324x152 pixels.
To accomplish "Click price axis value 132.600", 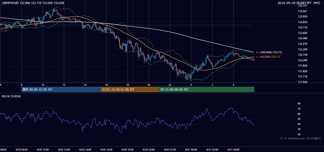I will click(302, 33).
